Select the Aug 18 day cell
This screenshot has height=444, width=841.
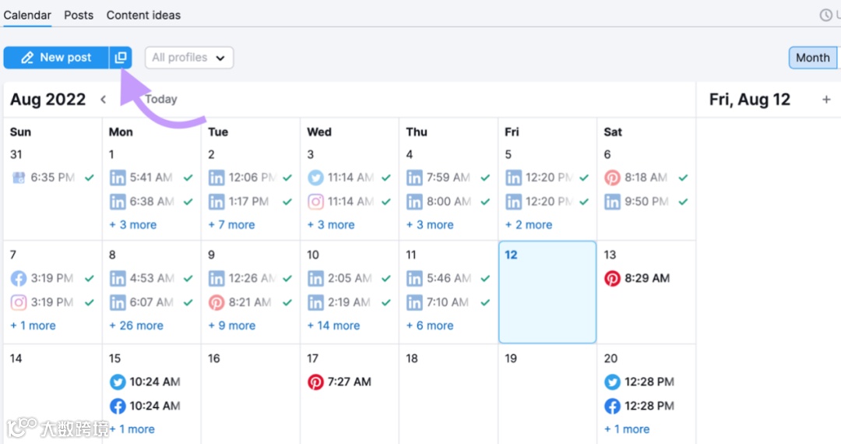449,394
